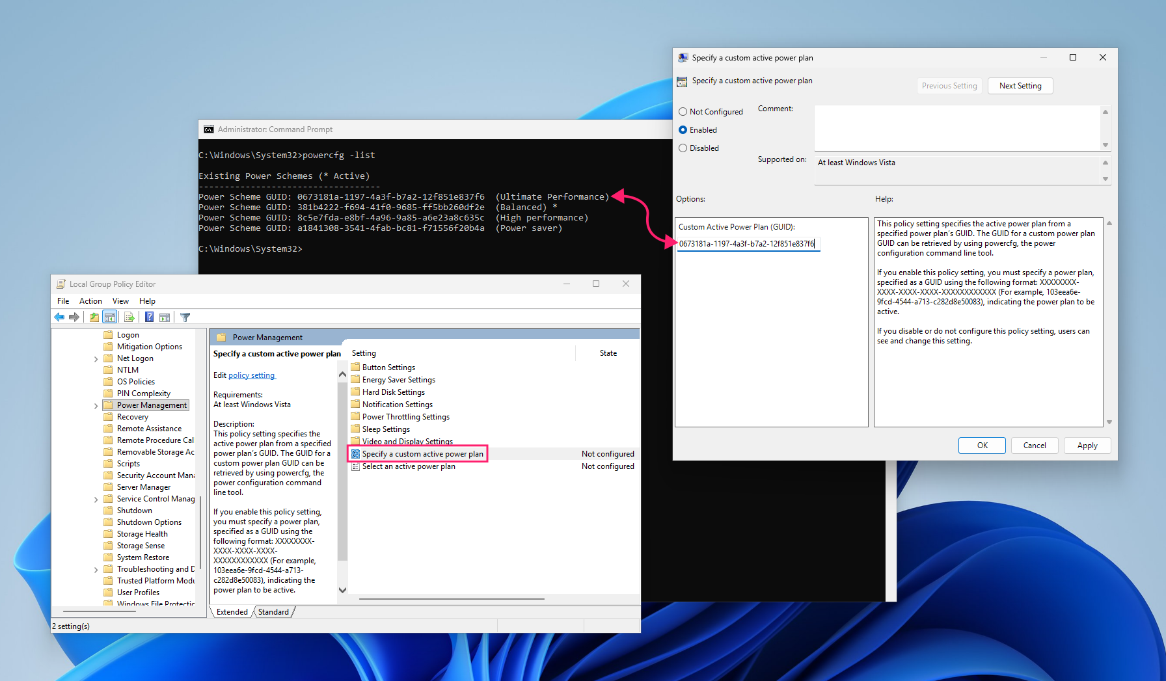Click the Export List toolbar icon

tap(129, 317)
